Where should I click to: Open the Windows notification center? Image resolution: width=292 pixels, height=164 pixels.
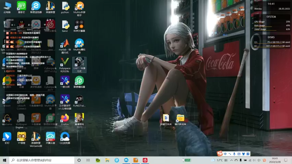pos(286,160)
